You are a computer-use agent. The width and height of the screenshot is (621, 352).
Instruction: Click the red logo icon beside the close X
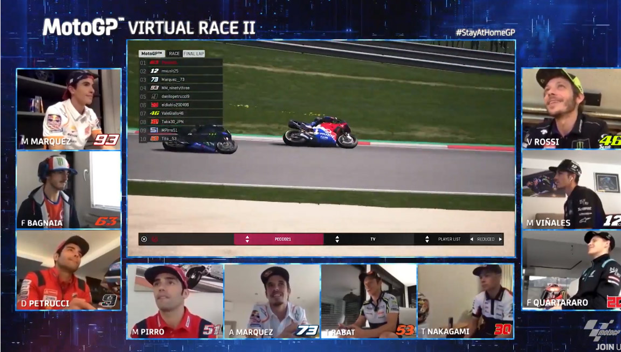[155, 239]
